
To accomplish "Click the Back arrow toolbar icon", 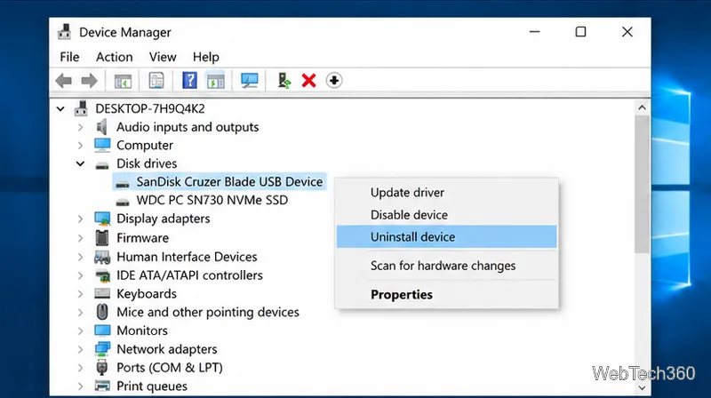I will (x=64, y=81).
